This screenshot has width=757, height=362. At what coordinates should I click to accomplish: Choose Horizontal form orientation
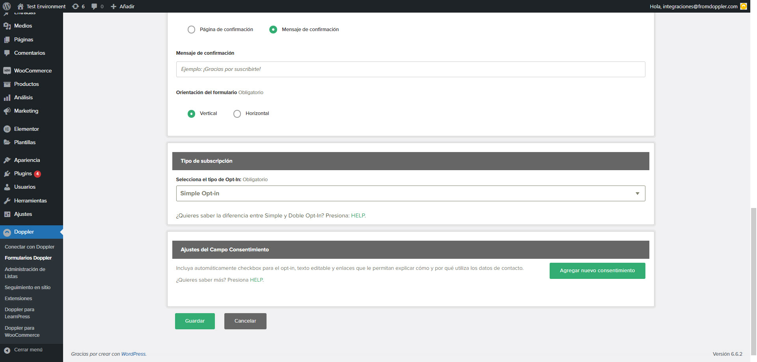tap(237, 113)
